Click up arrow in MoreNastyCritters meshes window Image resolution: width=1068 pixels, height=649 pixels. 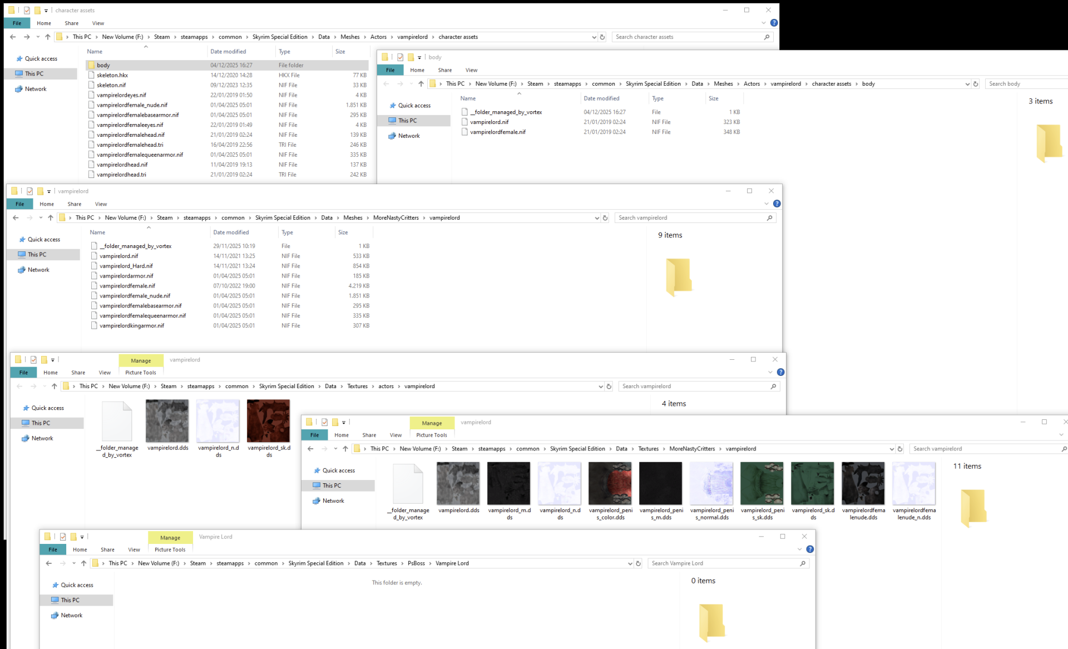51,218
